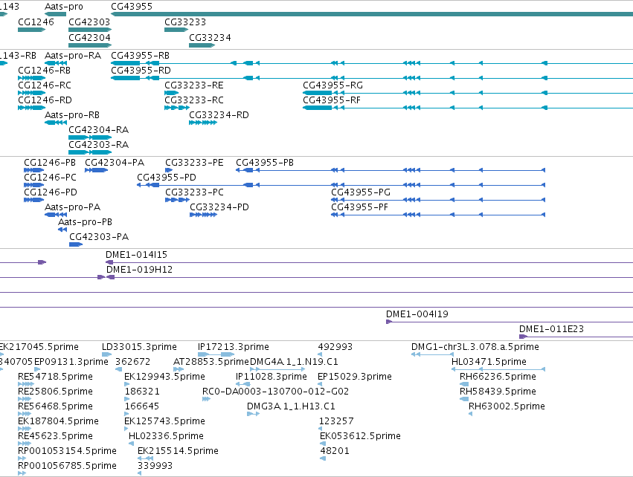Select protein CG43955-PD
633x477 pixels.
pos(341,185)
